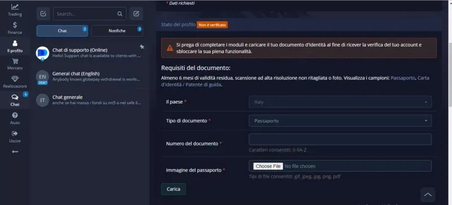This screenshot has height=205, width=452.
Task: Click the Choose File button
Action: (268, 166)
